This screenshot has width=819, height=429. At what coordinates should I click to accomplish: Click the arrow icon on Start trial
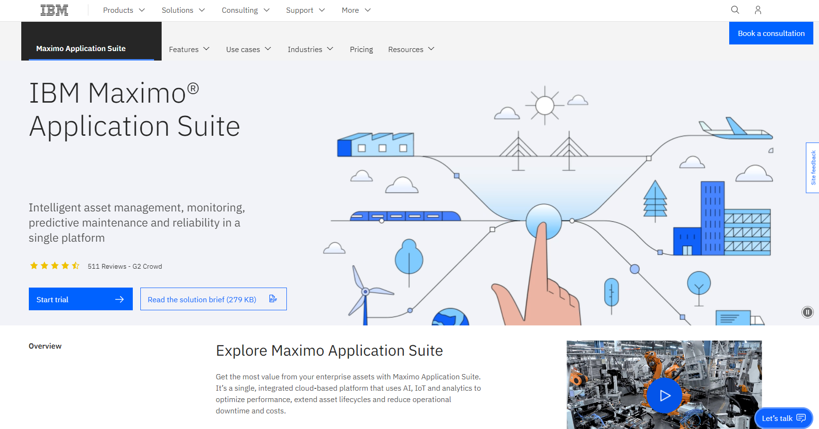click(120, 299)
